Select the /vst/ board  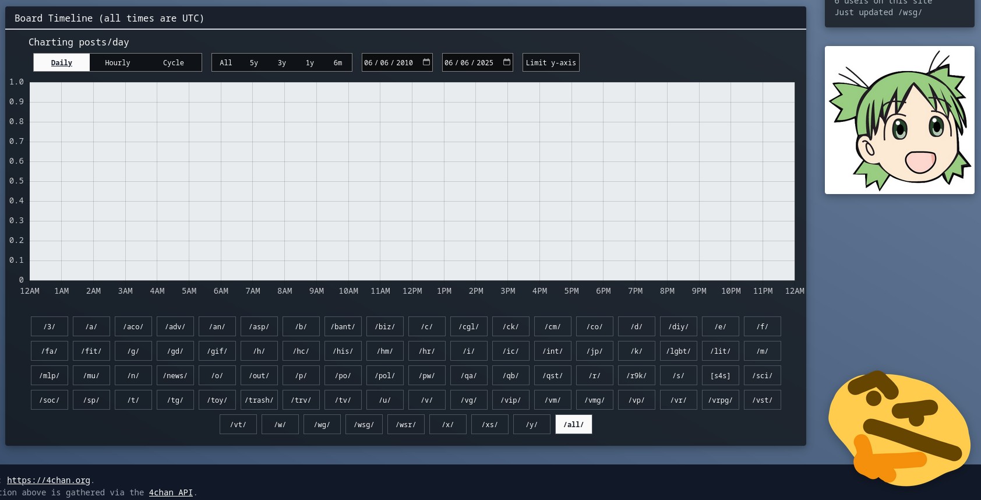[763, 400]
